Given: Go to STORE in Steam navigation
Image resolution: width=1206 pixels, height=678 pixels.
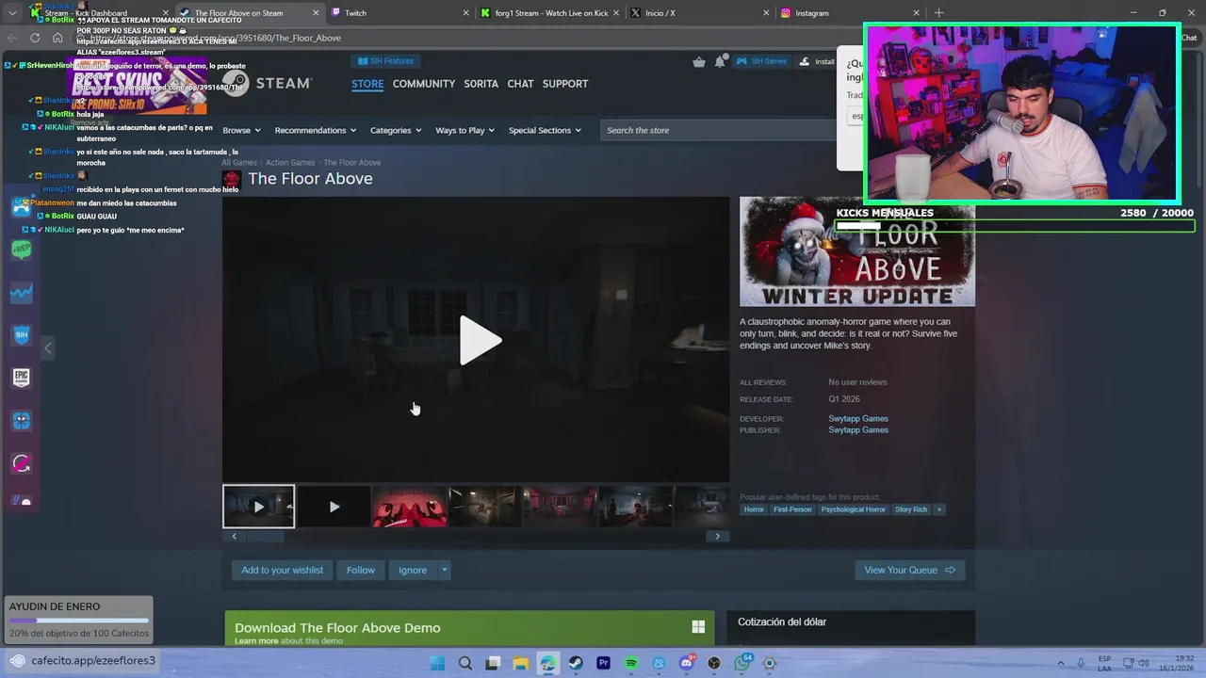Looking at the screenshot, I should pos(367,84).
